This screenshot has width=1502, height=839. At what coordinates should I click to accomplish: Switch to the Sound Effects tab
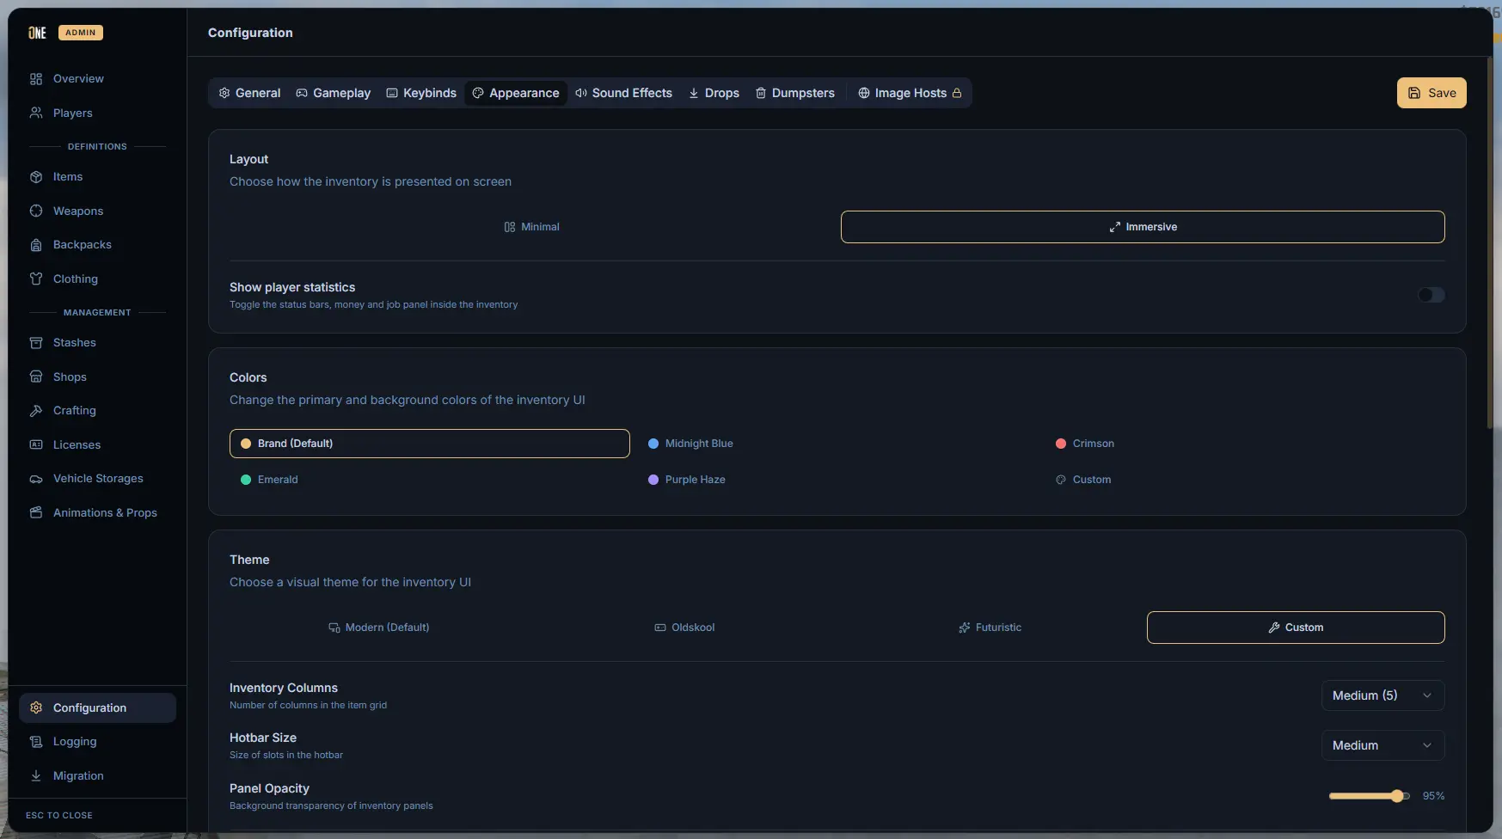tap(624, 93)
